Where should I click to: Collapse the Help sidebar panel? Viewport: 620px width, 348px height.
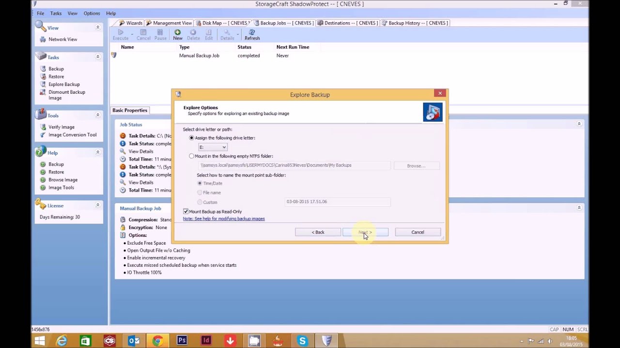click(x=97, y=152)
